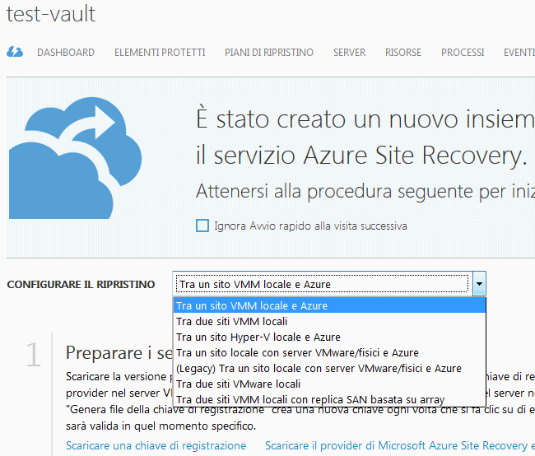Choose the '(Legacy)' VMware/fisici e Azure option
The image size is (535, 456).
(329, 368)
